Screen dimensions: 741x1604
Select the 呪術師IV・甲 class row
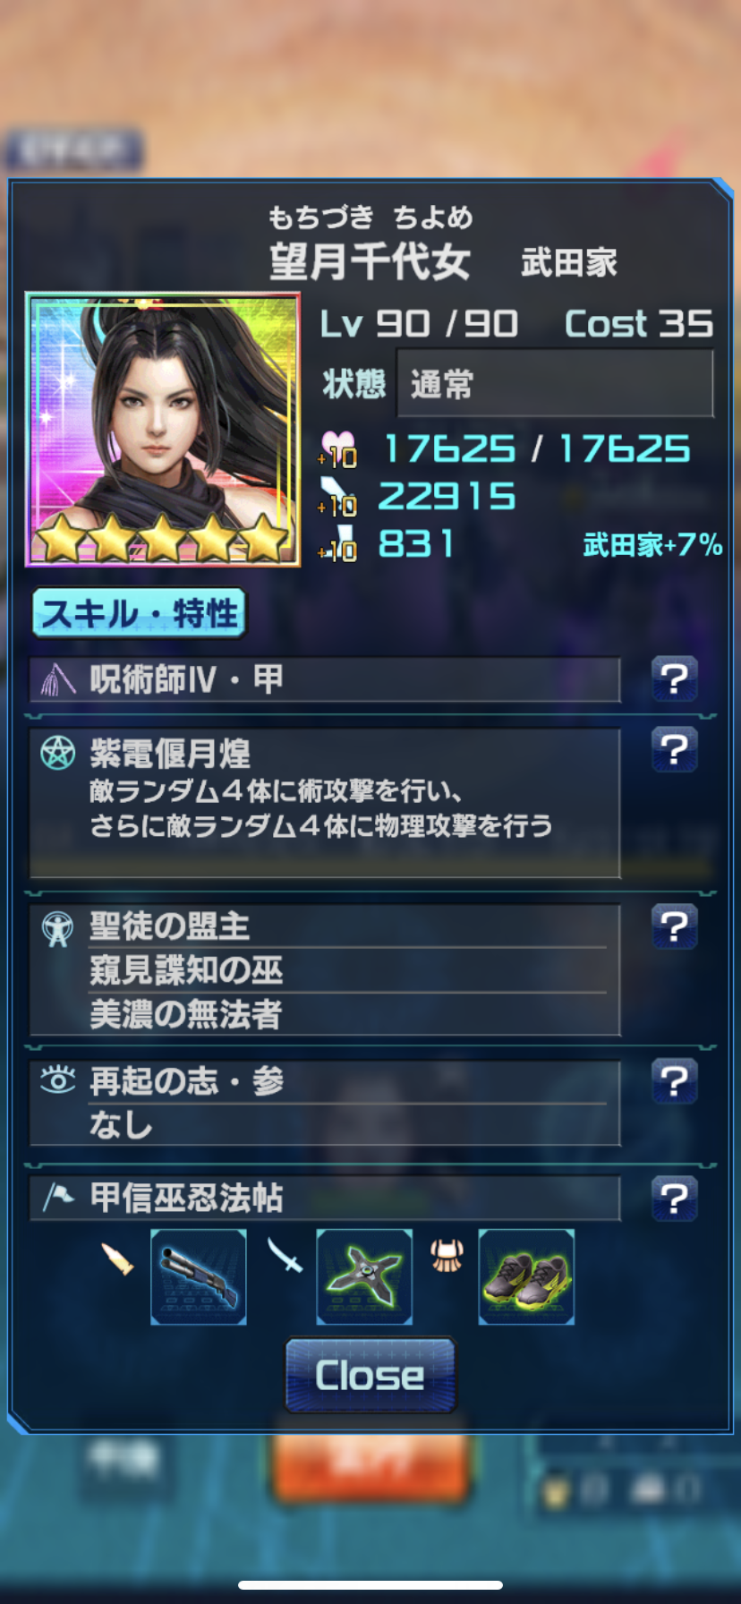325,679
